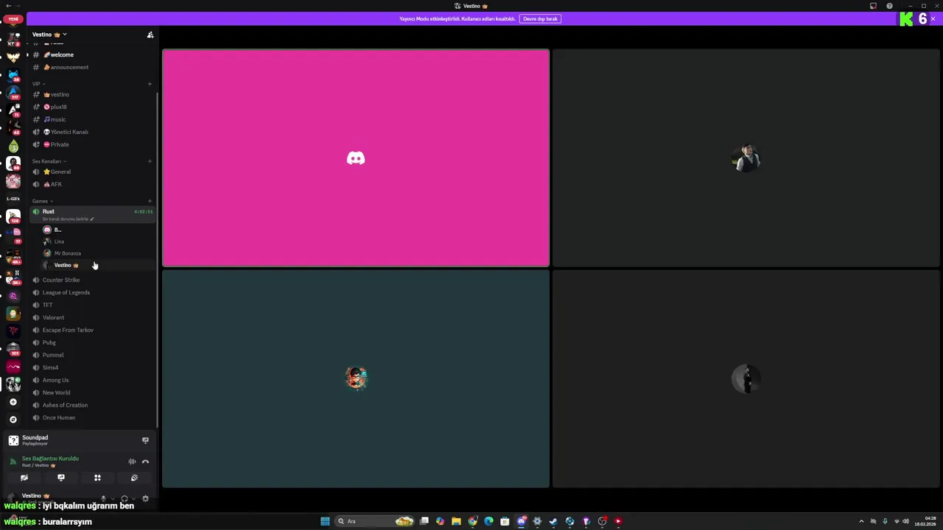Open the activities launcher button

click(97, 478)
